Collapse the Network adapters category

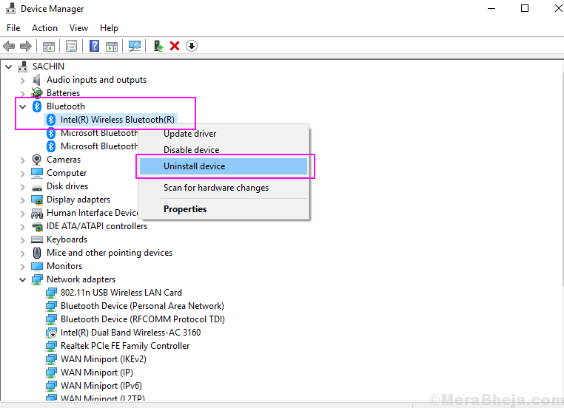tap(23, 280)
